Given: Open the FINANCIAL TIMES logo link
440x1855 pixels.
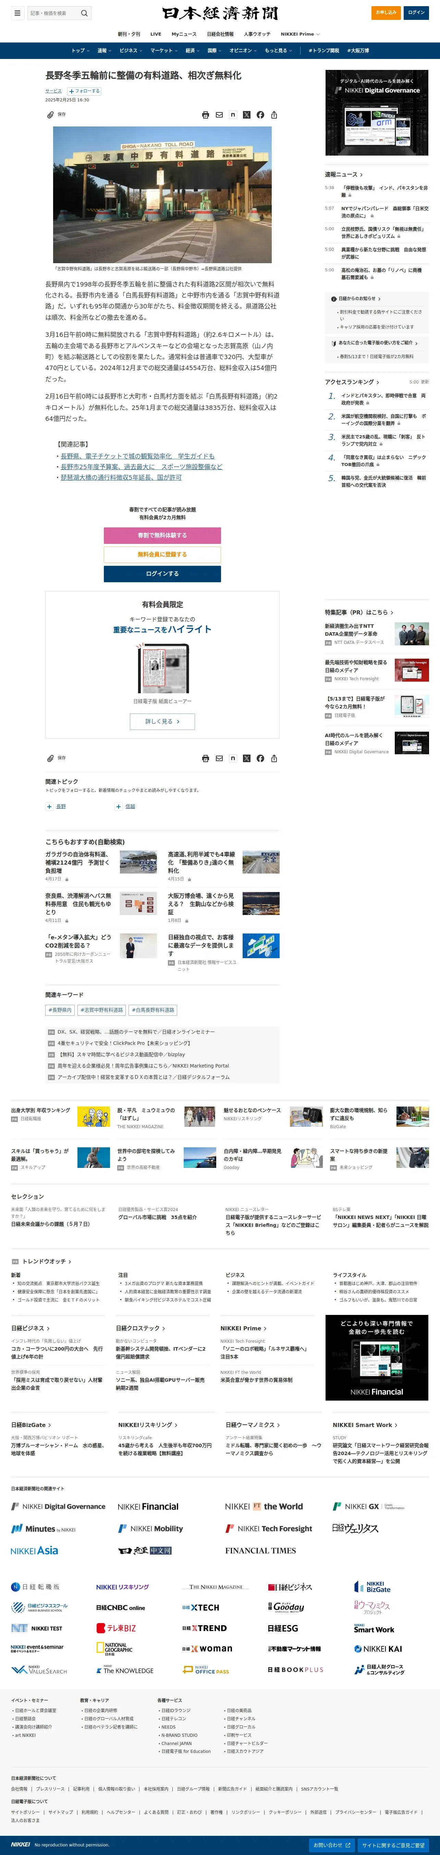Looking at the screenshot, I should tap(260, 1550).
